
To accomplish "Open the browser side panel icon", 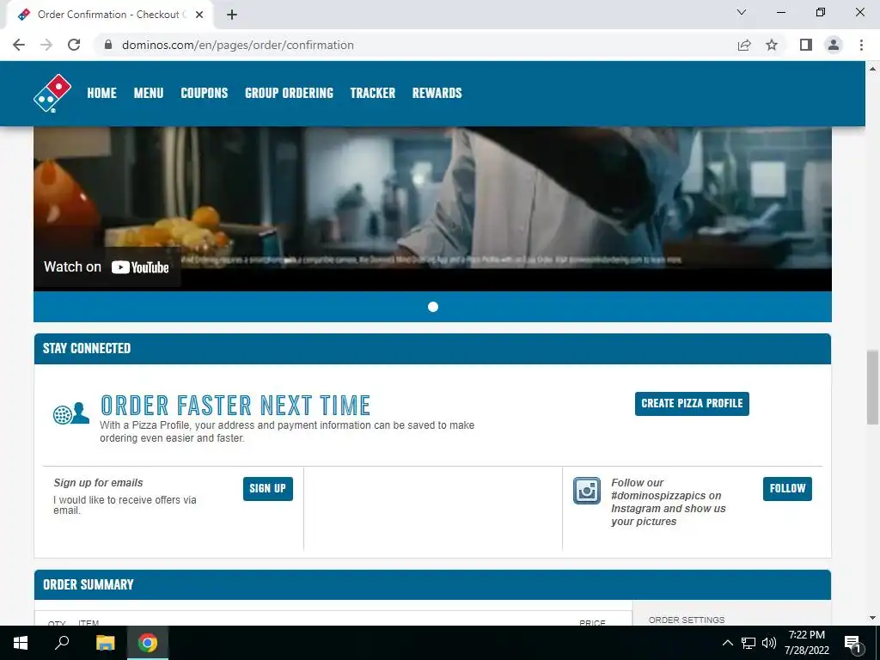I will 806,45.
